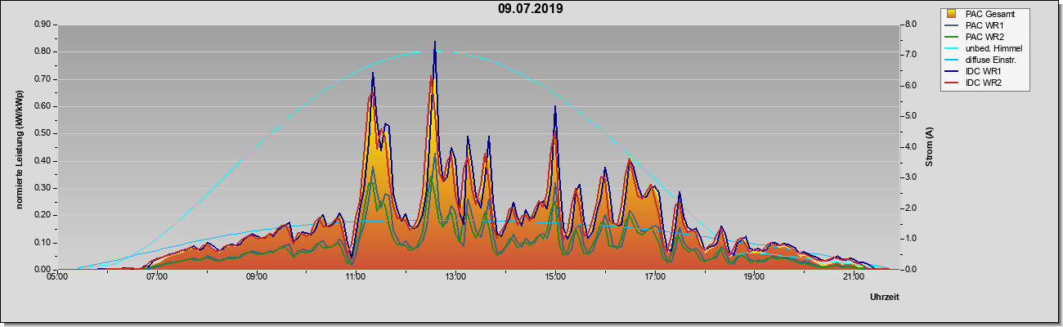
Task: Click the highest peak near 12:30
Action: 435,42
